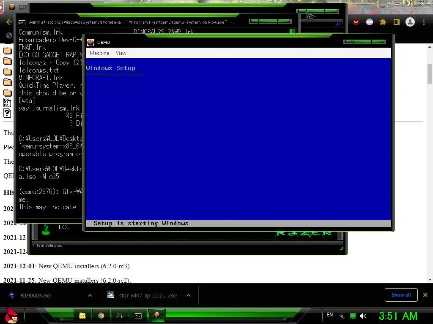
Task: Click 'FNAF.lnk' in cmd output
Action: pyautogui.click(x=32, y=47)
